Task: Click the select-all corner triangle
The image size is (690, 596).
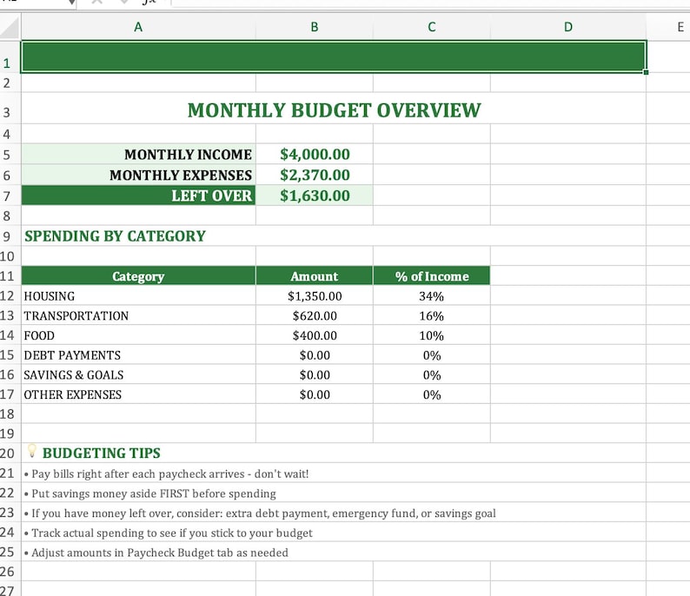Action: click(x=10, y=27)
